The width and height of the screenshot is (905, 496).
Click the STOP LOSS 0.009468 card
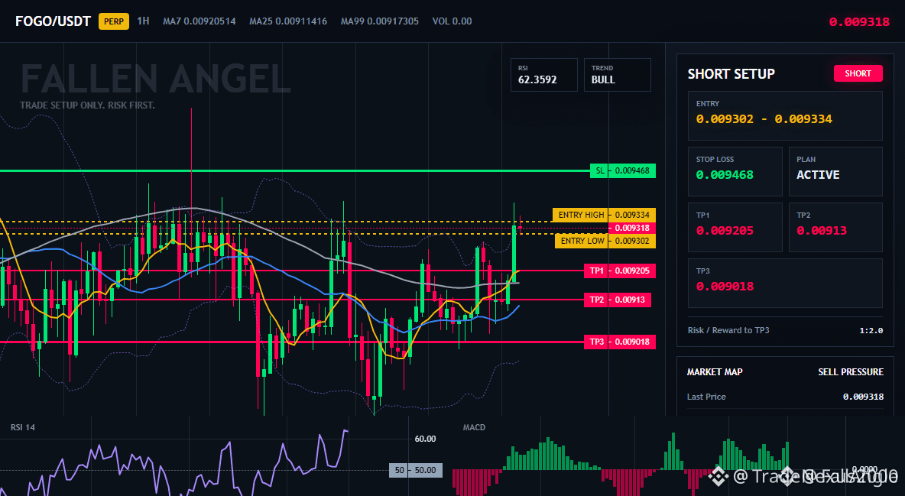[x=735, y=171]
